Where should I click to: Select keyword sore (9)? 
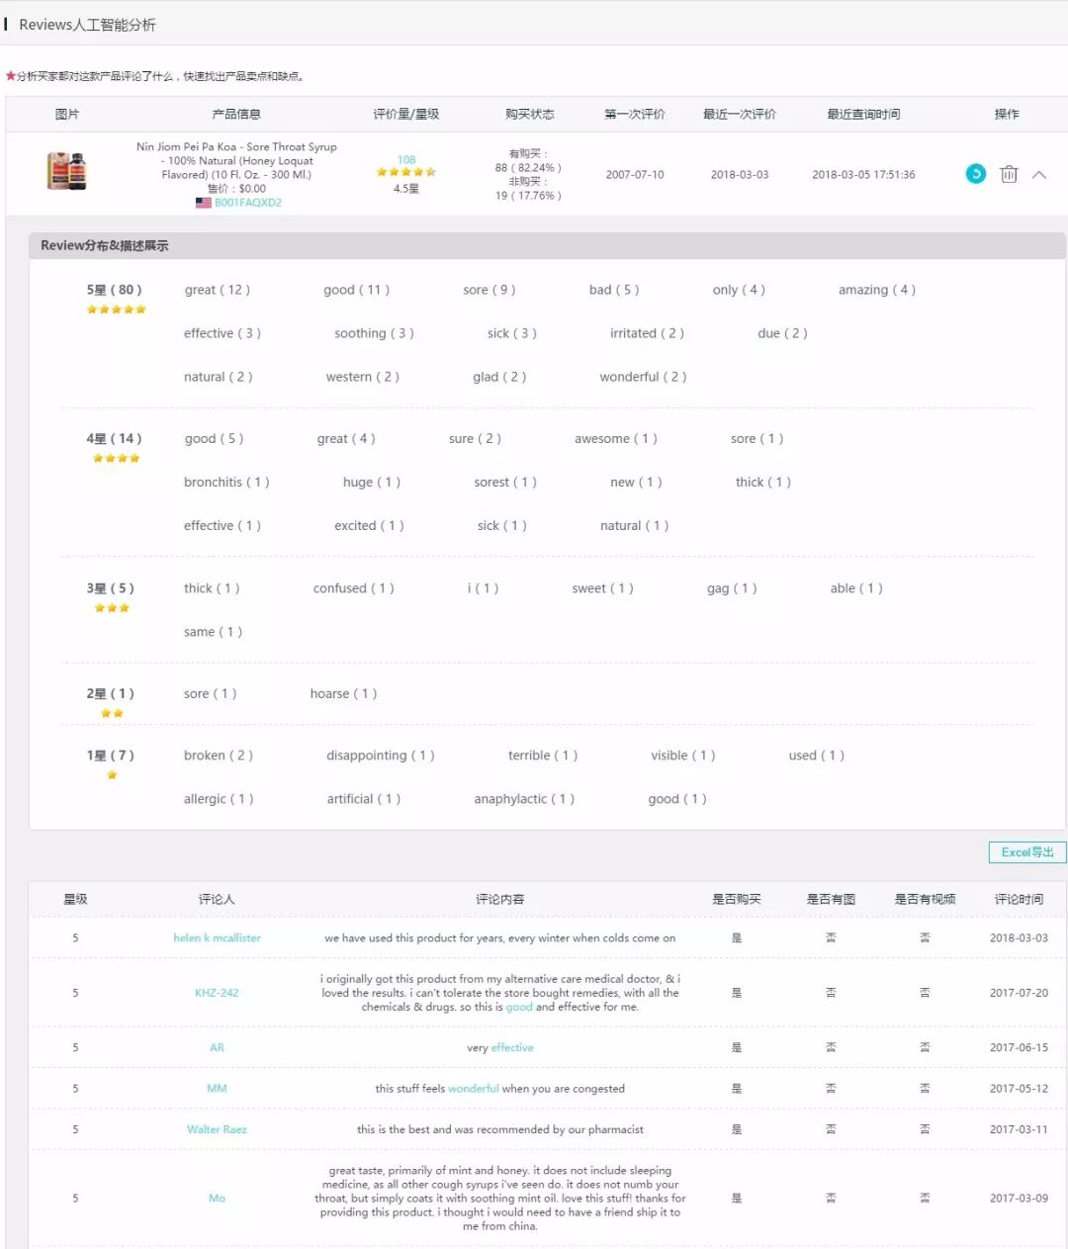coord(489,290)
